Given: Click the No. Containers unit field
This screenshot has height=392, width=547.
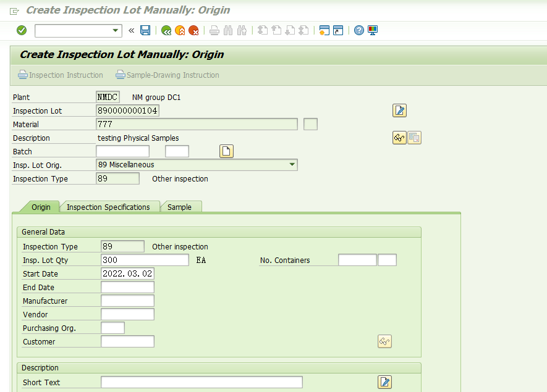Looking at the screenshot, I should 387,260.
